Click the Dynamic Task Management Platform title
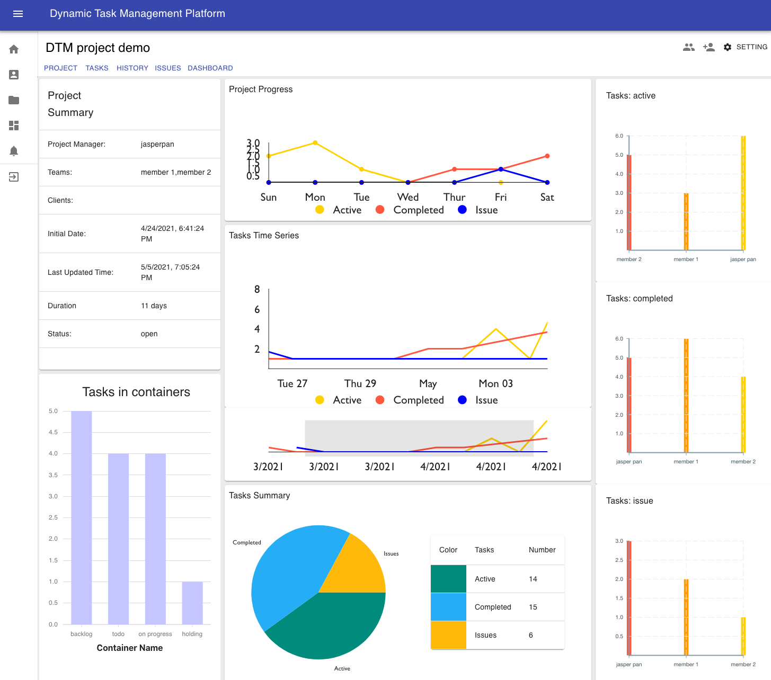 137,14
